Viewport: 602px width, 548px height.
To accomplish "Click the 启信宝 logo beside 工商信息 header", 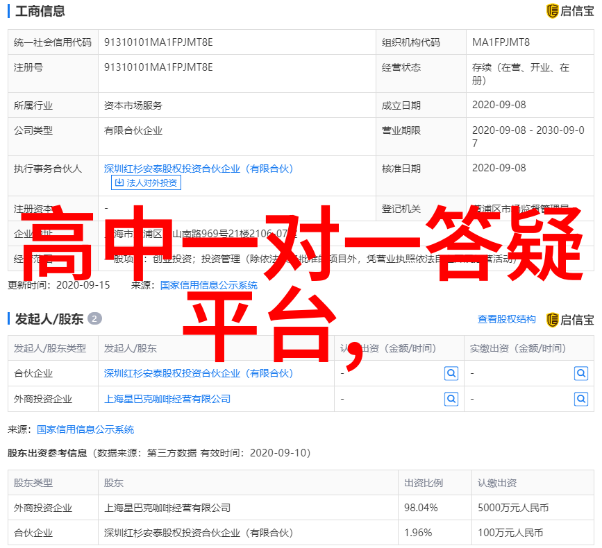I will [570, 10].
